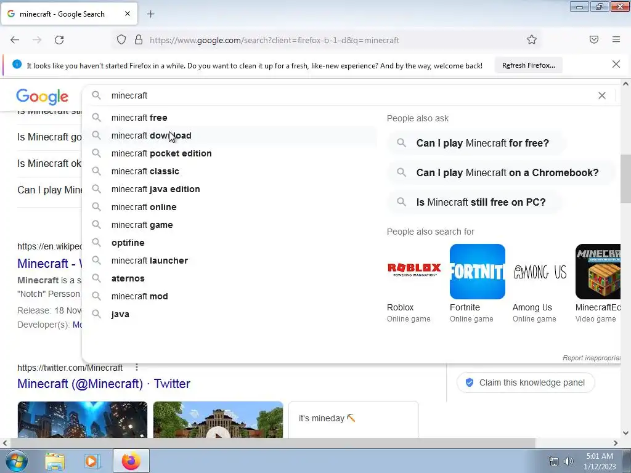Click in the minecraft search input field
This screenshot has height=473, width=631.
coord(350,95)
